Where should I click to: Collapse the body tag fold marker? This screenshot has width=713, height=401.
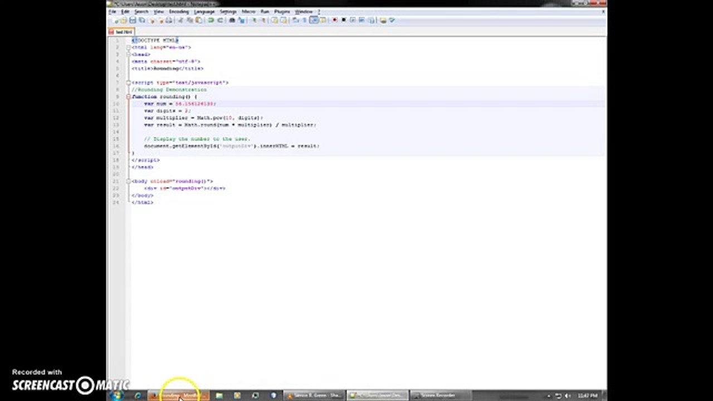coord(128,181)
